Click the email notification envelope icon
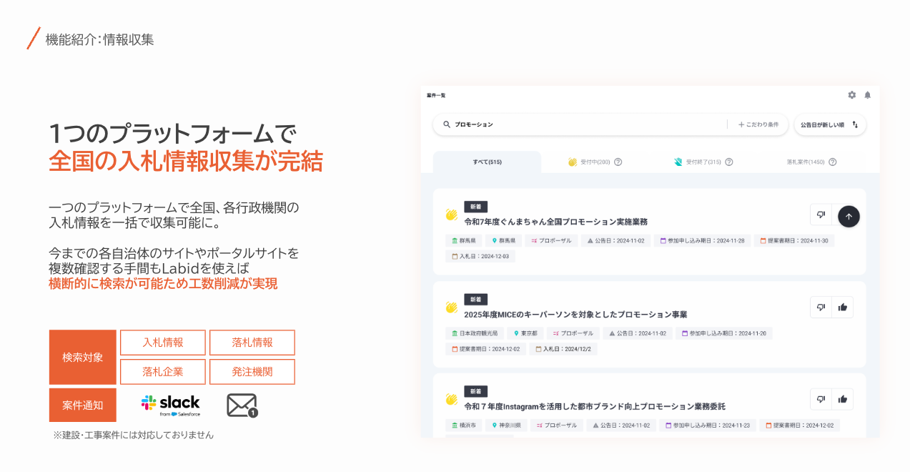This screenshot has height=472, width=910. [x=242, y=405]
